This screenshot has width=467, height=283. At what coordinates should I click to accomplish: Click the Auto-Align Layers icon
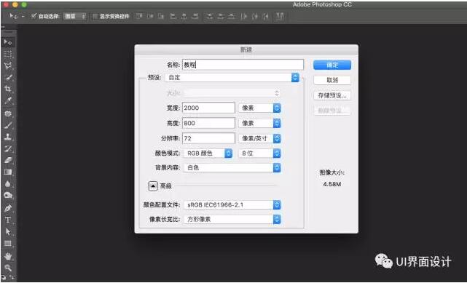coord(280,16)
